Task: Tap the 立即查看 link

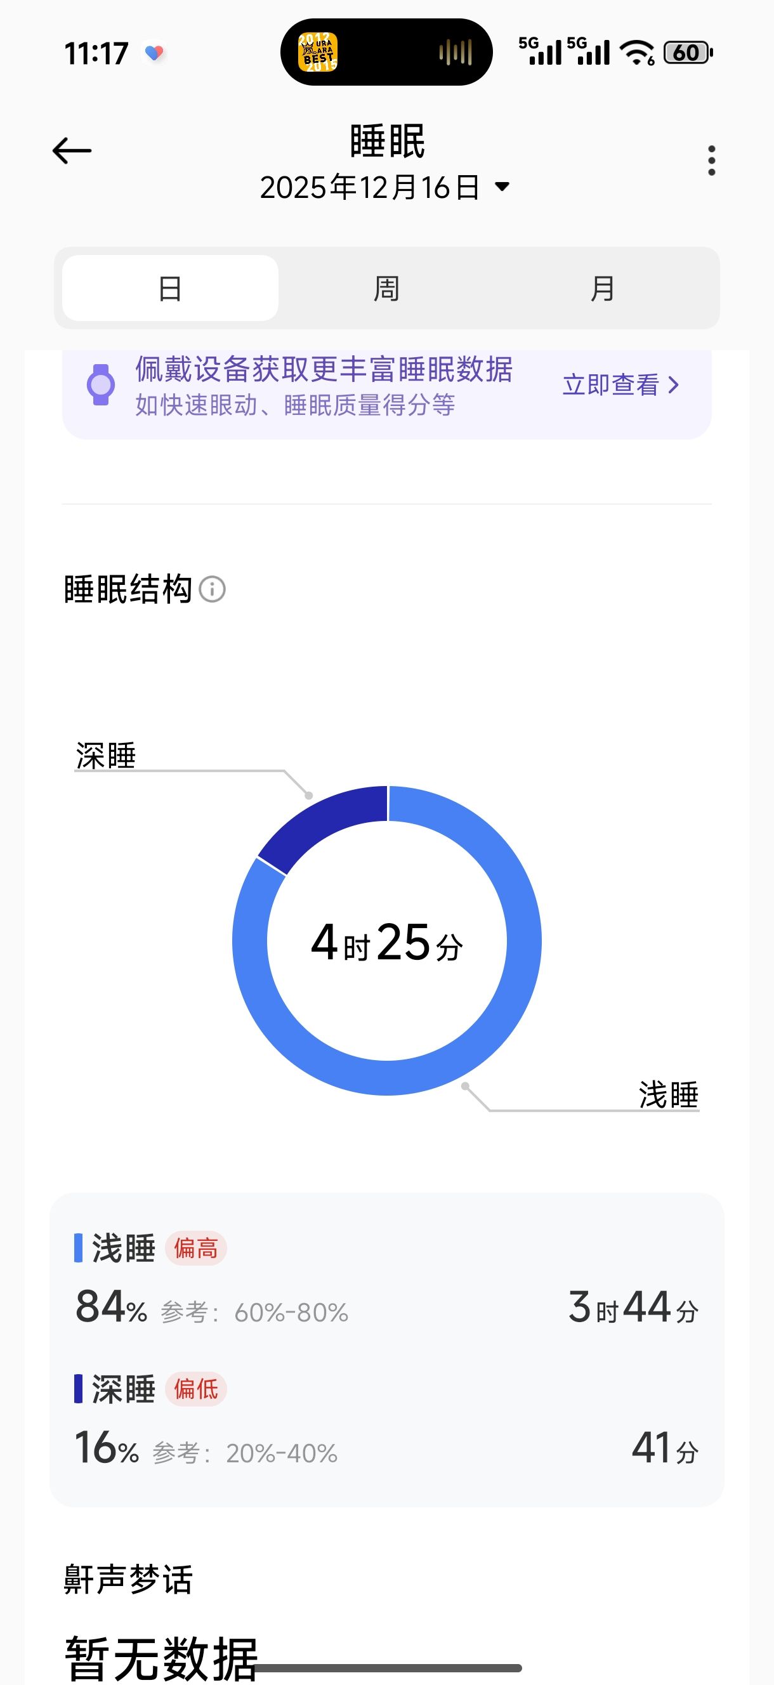Action: (x=610, y=384)
